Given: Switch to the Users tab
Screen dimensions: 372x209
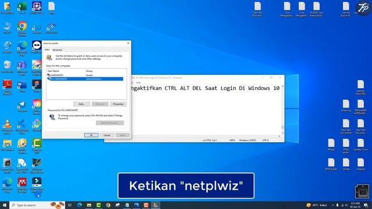Looking at the screenshot, I should click(47, 50).
